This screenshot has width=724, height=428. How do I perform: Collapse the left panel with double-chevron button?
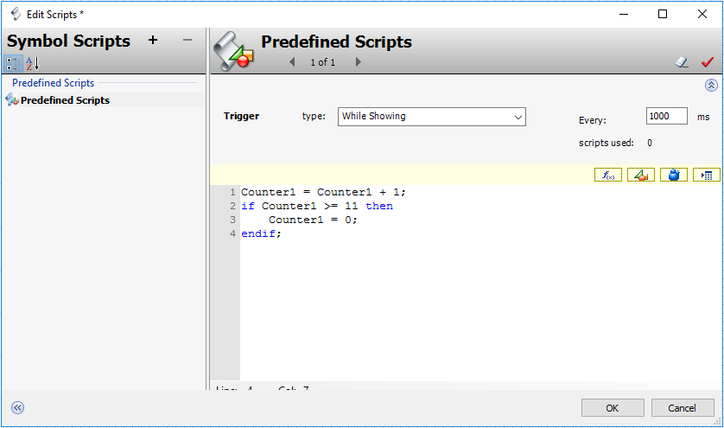[x=17, y=408]
